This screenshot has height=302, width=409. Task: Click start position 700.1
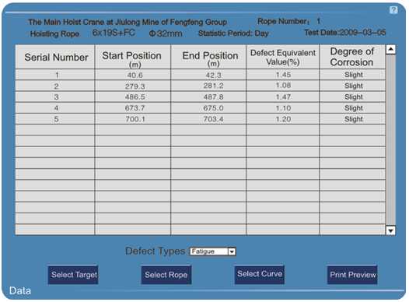135,119
